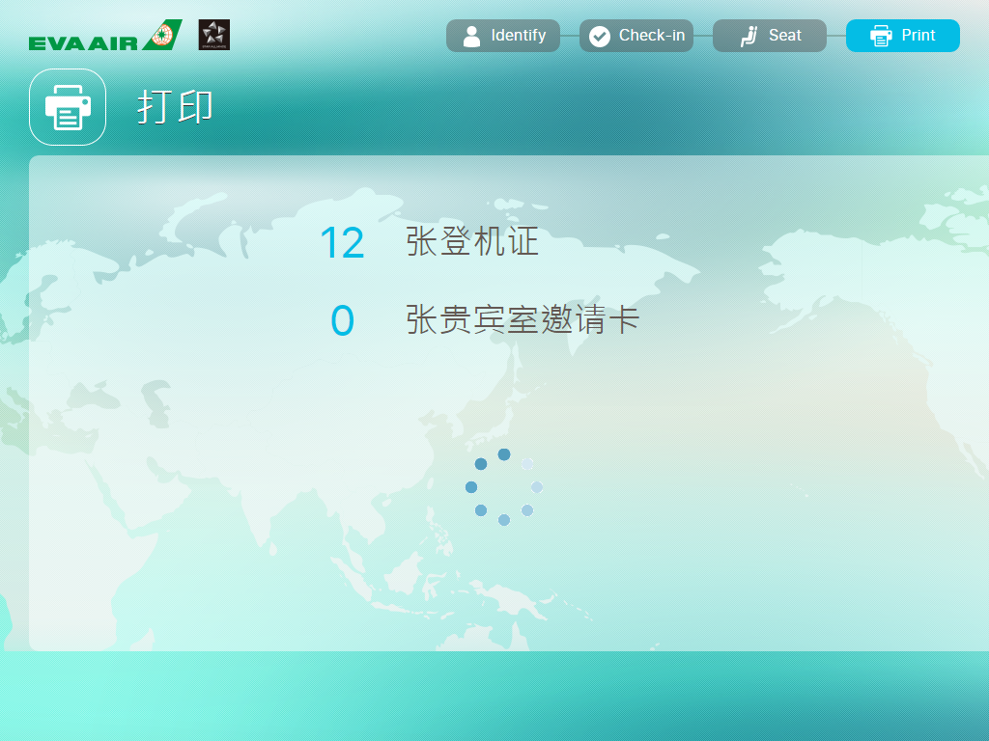The image size is (989, 741).
Task: Click the Star Alliance logo
Action: point(213,35)
